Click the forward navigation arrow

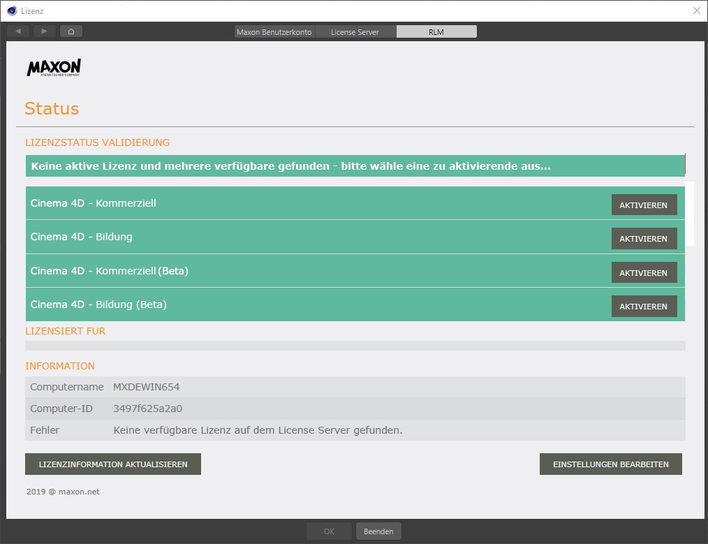pos(44,31)
